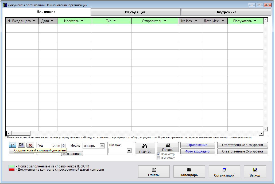Image resolution: width=275 pixels, height=184 pixels.
Task: Expand the № Исх. column filter arrow
Action: pyautogui.click(x=196, y=21)
